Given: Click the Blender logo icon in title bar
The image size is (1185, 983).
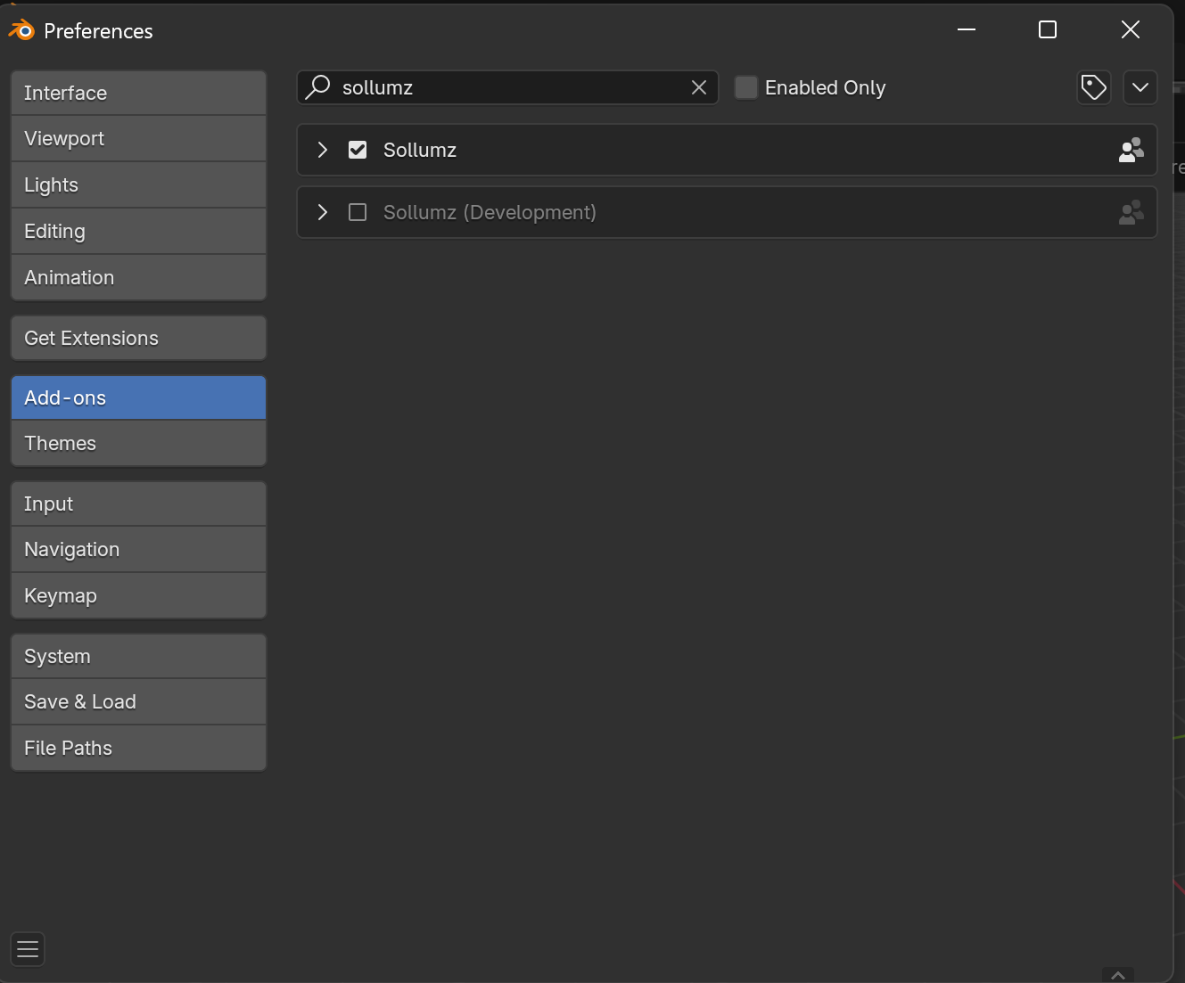Looking at the screenshot, I should click(x=21, y=30).
